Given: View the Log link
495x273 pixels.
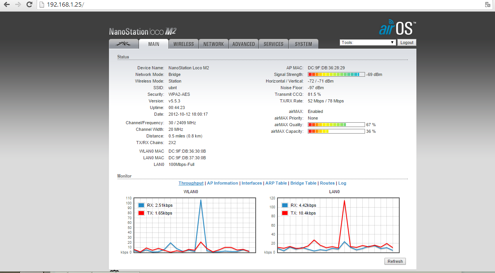Looking at the screenshot, I should [x=342, y=183].
